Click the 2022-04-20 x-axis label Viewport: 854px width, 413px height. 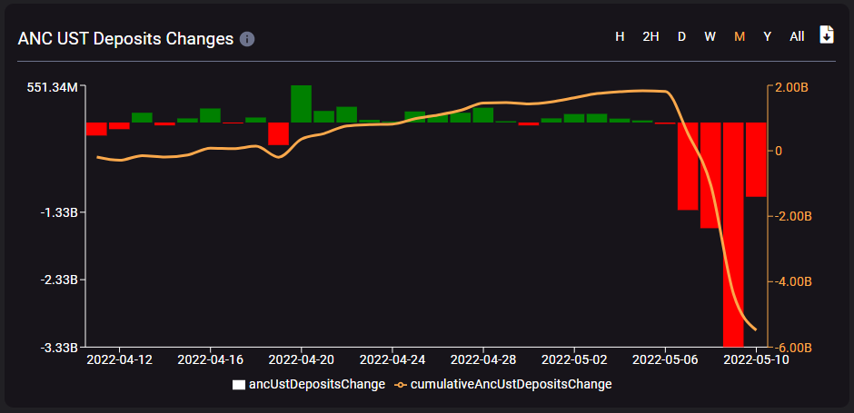click(x=302, y=359)
